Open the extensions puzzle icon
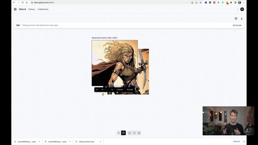 231,2
